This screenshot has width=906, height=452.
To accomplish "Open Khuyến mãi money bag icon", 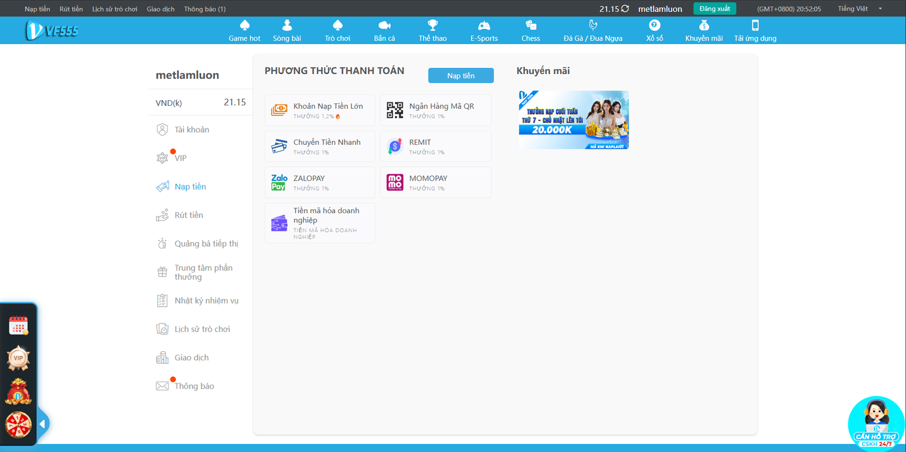I will pyautogui.click(x=704, y=25).
